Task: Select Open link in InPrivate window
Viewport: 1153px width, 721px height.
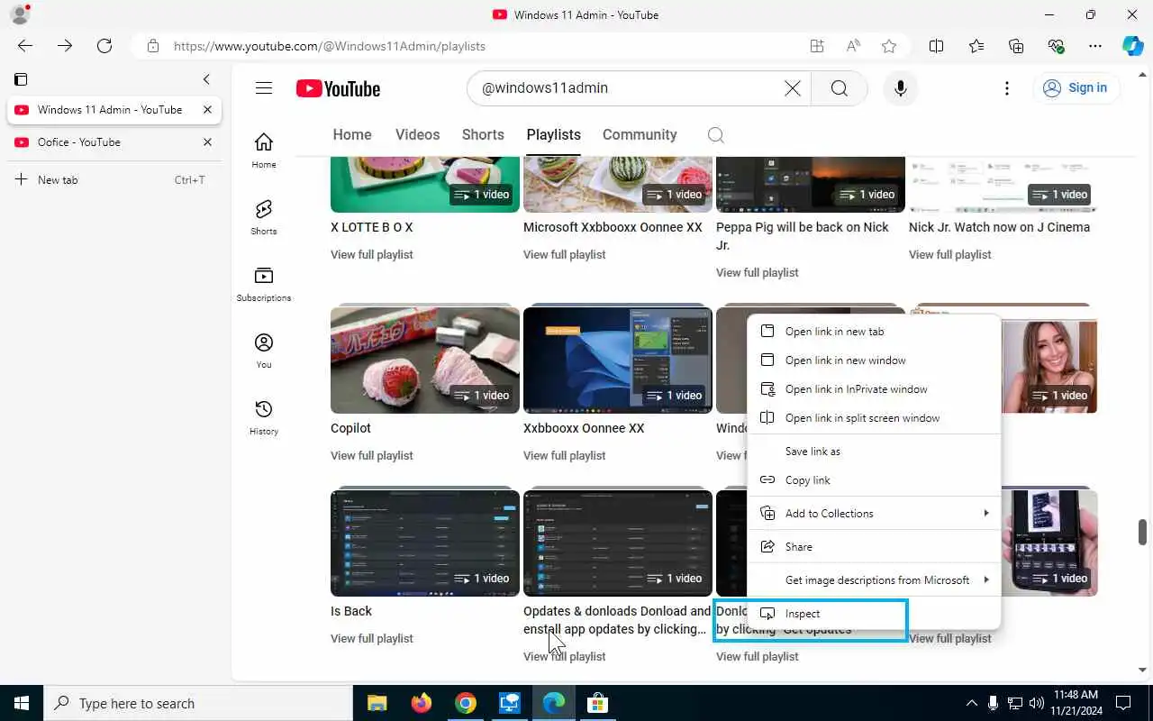Action: pos(874,389)
